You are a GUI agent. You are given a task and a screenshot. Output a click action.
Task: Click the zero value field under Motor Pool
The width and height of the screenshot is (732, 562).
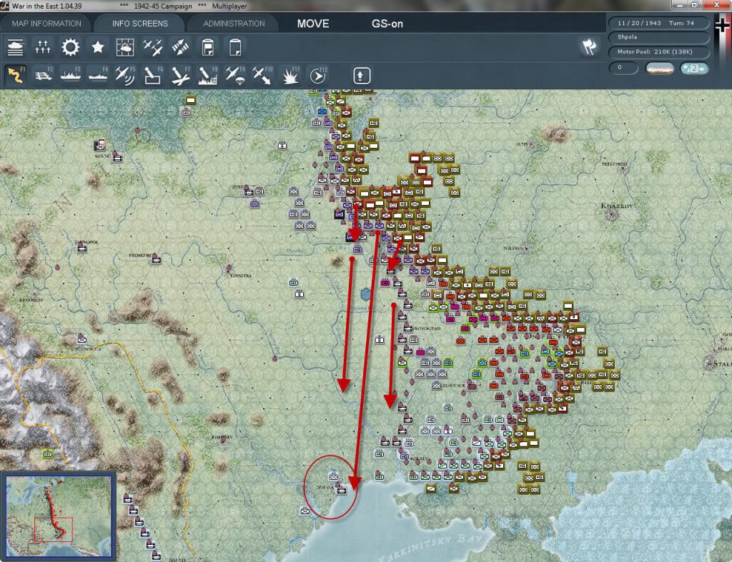[623, 68]
